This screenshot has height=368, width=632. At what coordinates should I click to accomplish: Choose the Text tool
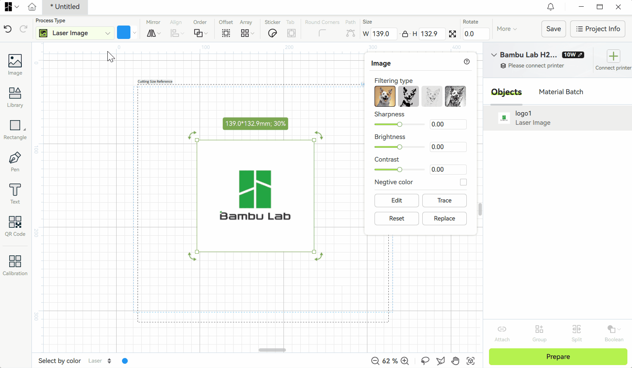(15, 194)
